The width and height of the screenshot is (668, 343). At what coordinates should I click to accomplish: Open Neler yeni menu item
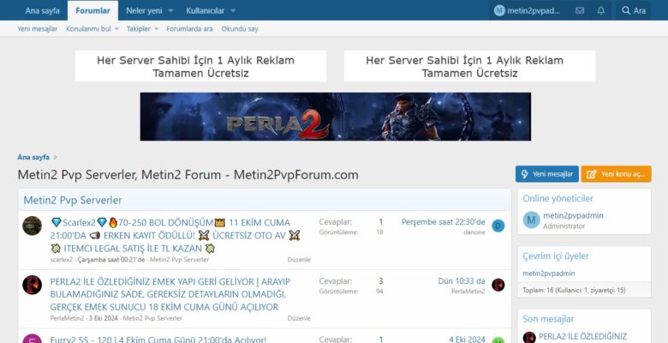[x=144, y=10]
